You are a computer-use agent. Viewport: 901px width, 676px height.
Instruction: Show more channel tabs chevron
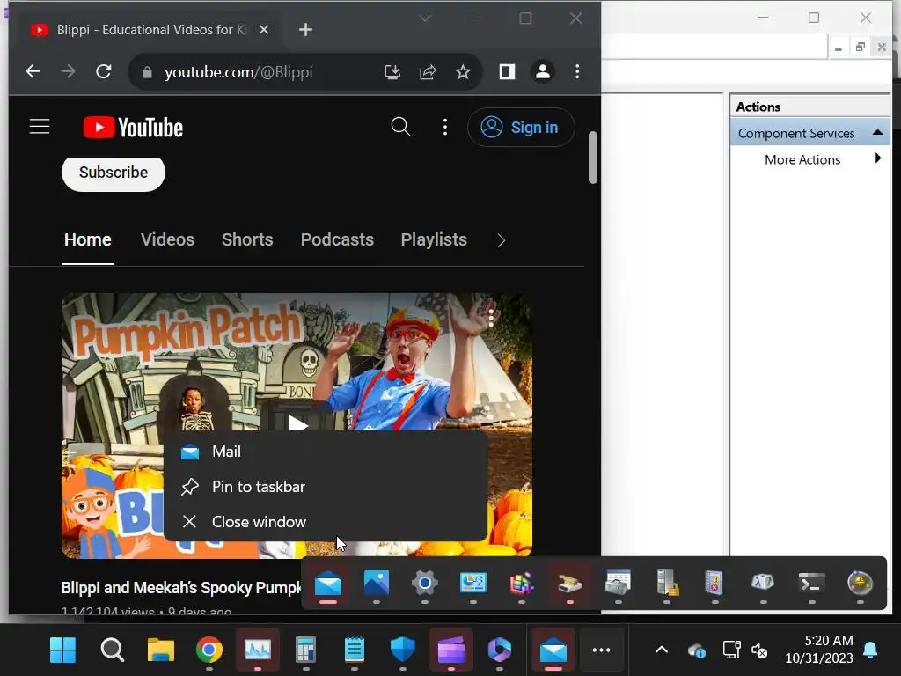pyautogui.click(x=501, y=240)
